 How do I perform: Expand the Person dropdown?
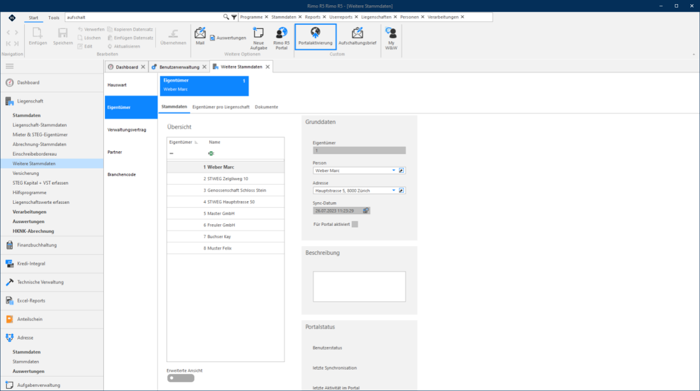394,171
